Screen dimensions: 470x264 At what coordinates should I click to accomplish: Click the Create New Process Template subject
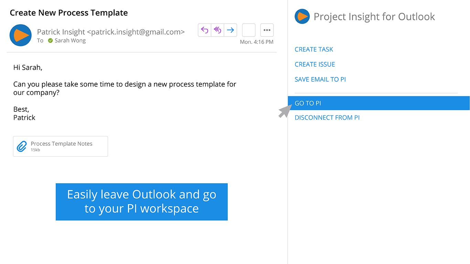[69, 13]
